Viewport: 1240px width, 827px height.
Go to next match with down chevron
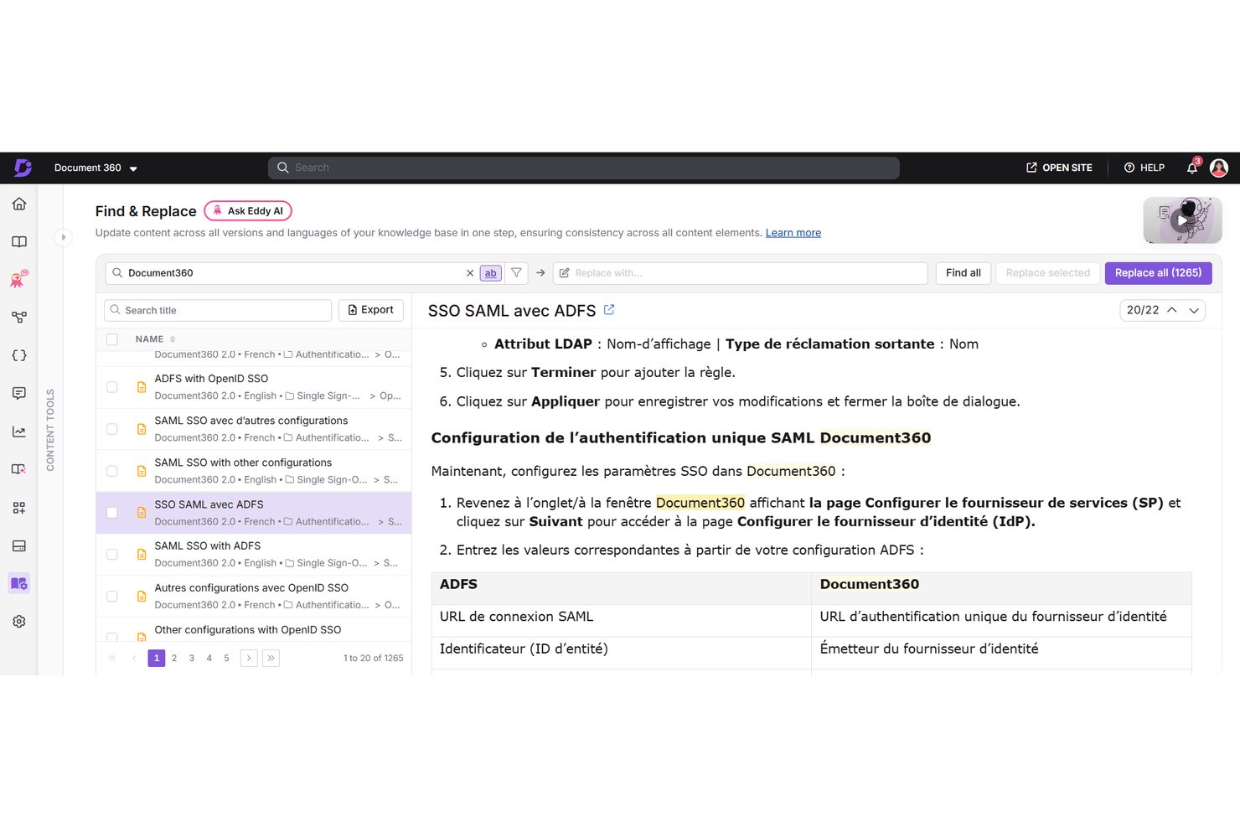click(x=1195, y=310)
